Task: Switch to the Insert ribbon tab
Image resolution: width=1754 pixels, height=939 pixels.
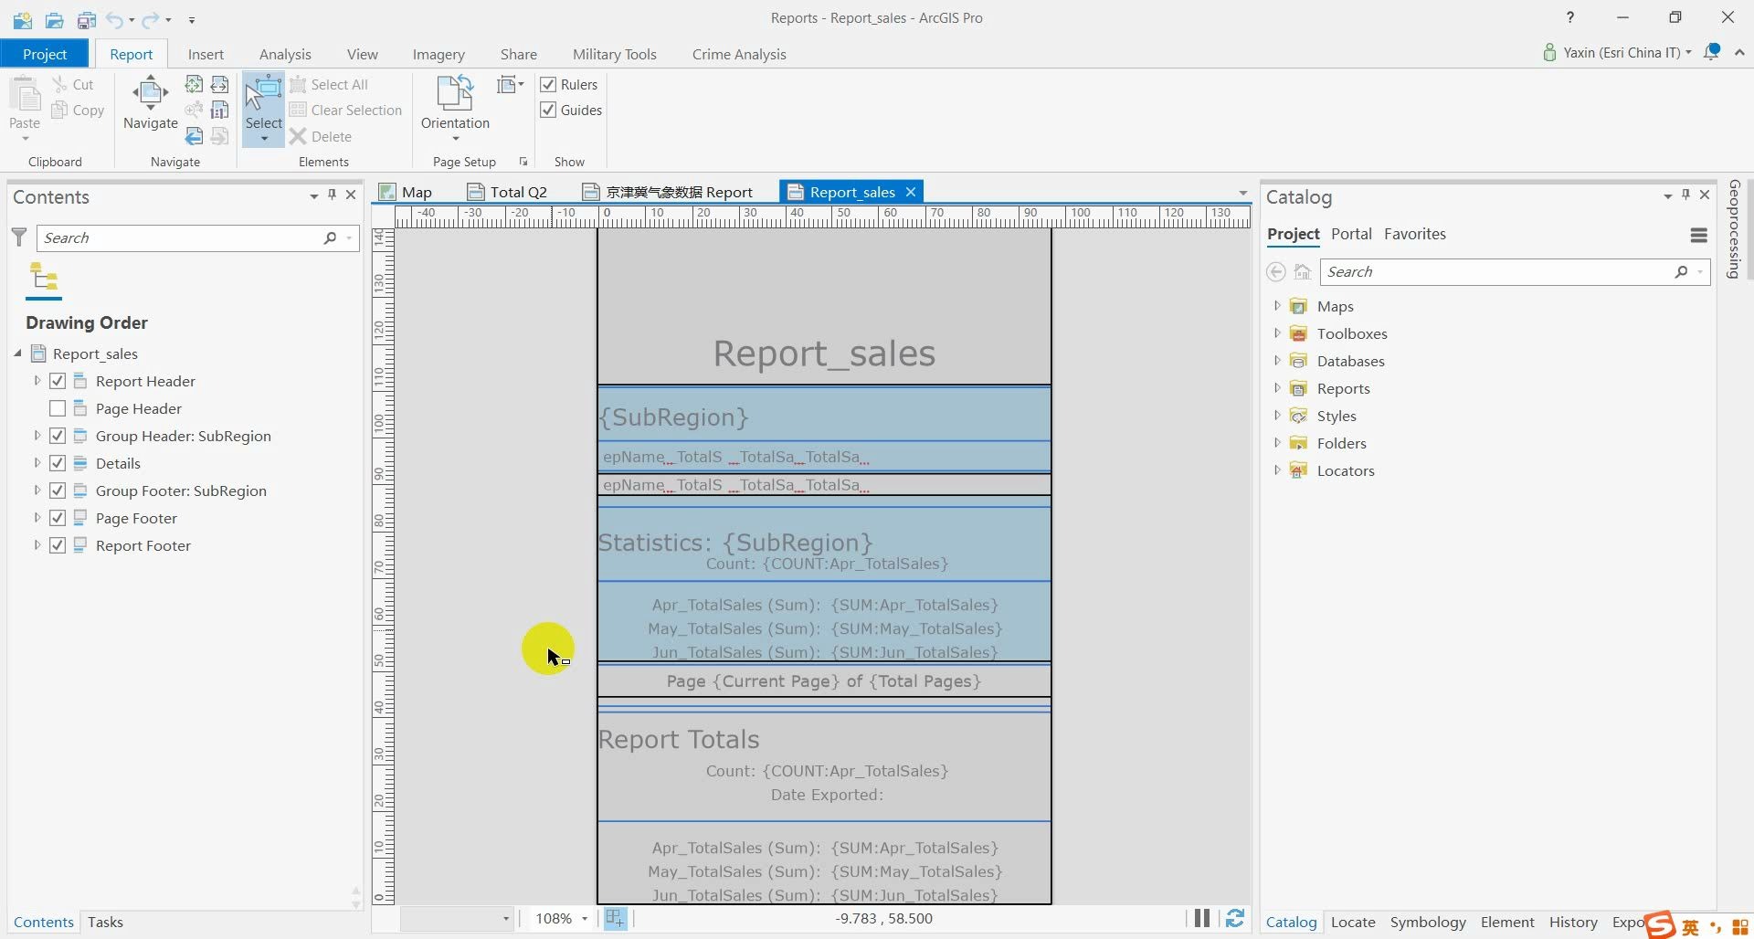Action: (x=206, y=55)
